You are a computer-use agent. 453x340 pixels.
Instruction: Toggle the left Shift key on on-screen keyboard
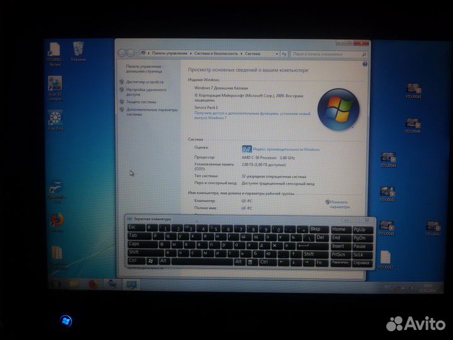coord(145,252)
